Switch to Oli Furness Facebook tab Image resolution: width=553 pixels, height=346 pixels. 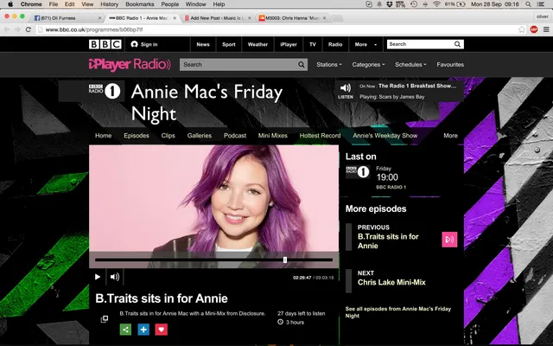[67, 18]
